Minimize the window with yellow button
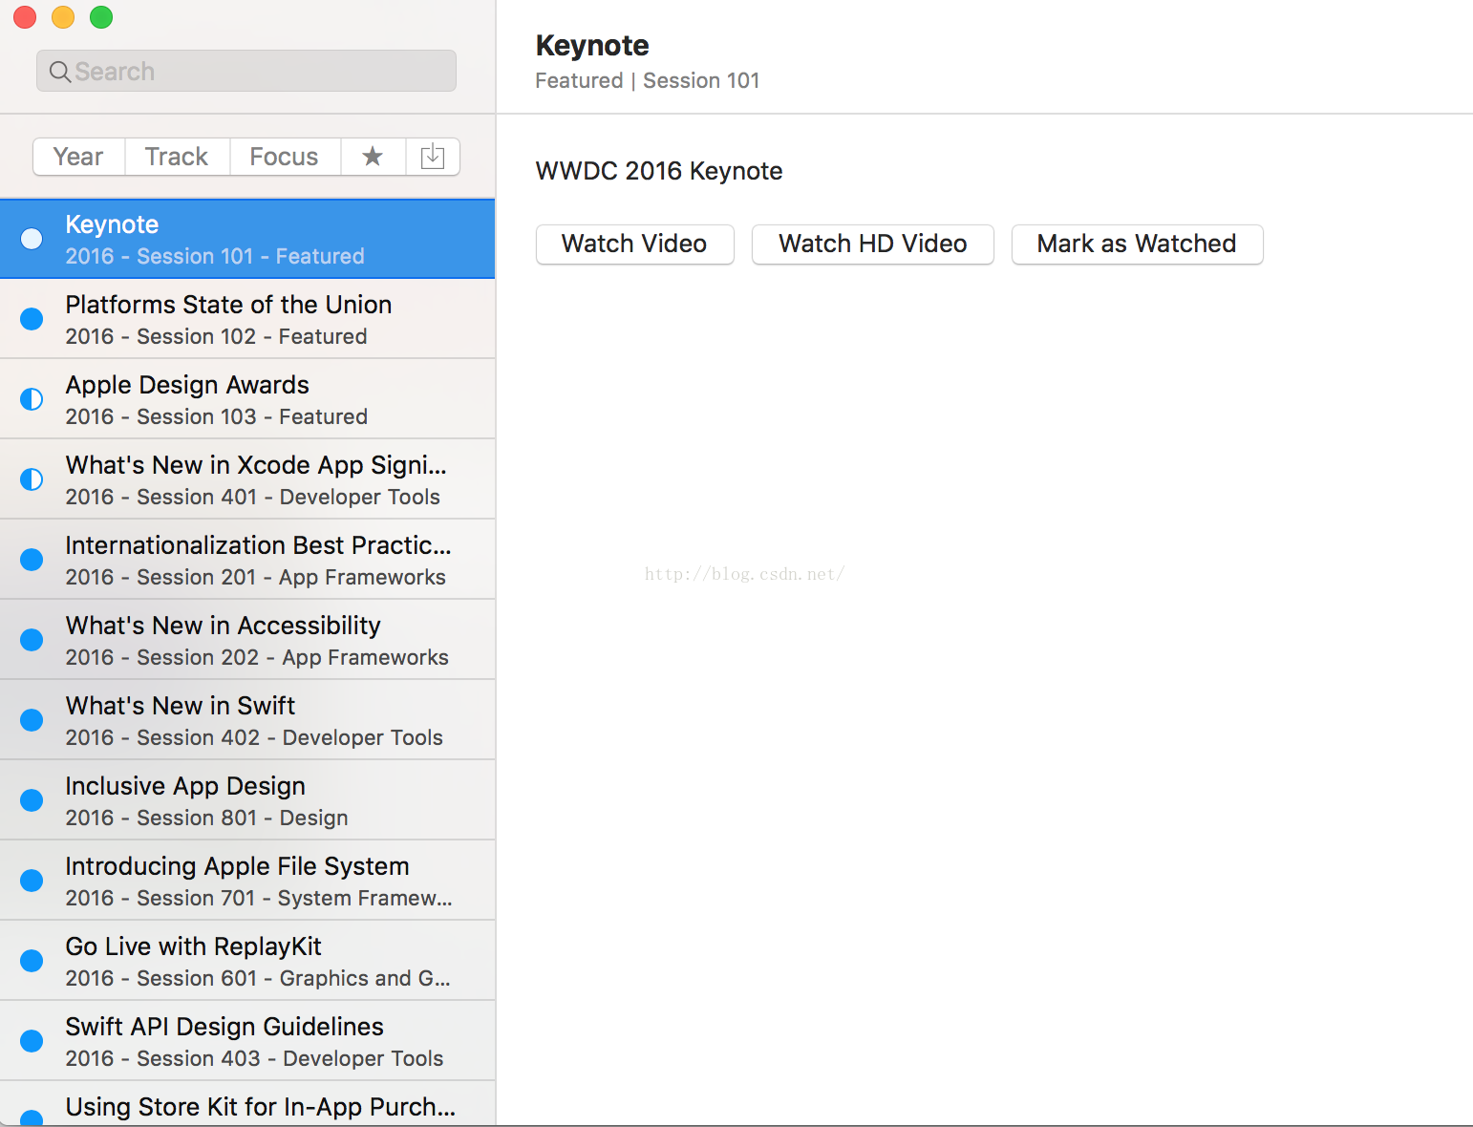Viewport: 1473px width, 1127px height. point(63,17)
